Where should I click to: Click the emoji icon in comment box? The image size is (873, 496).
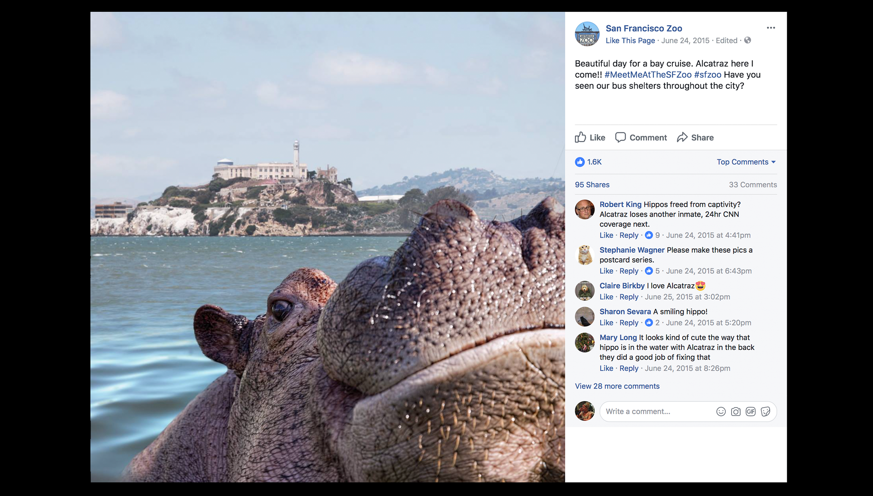721,412
